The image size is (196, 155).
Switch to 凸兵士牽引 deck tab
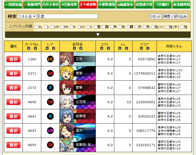pyautogui.click(x=51, y=5)
